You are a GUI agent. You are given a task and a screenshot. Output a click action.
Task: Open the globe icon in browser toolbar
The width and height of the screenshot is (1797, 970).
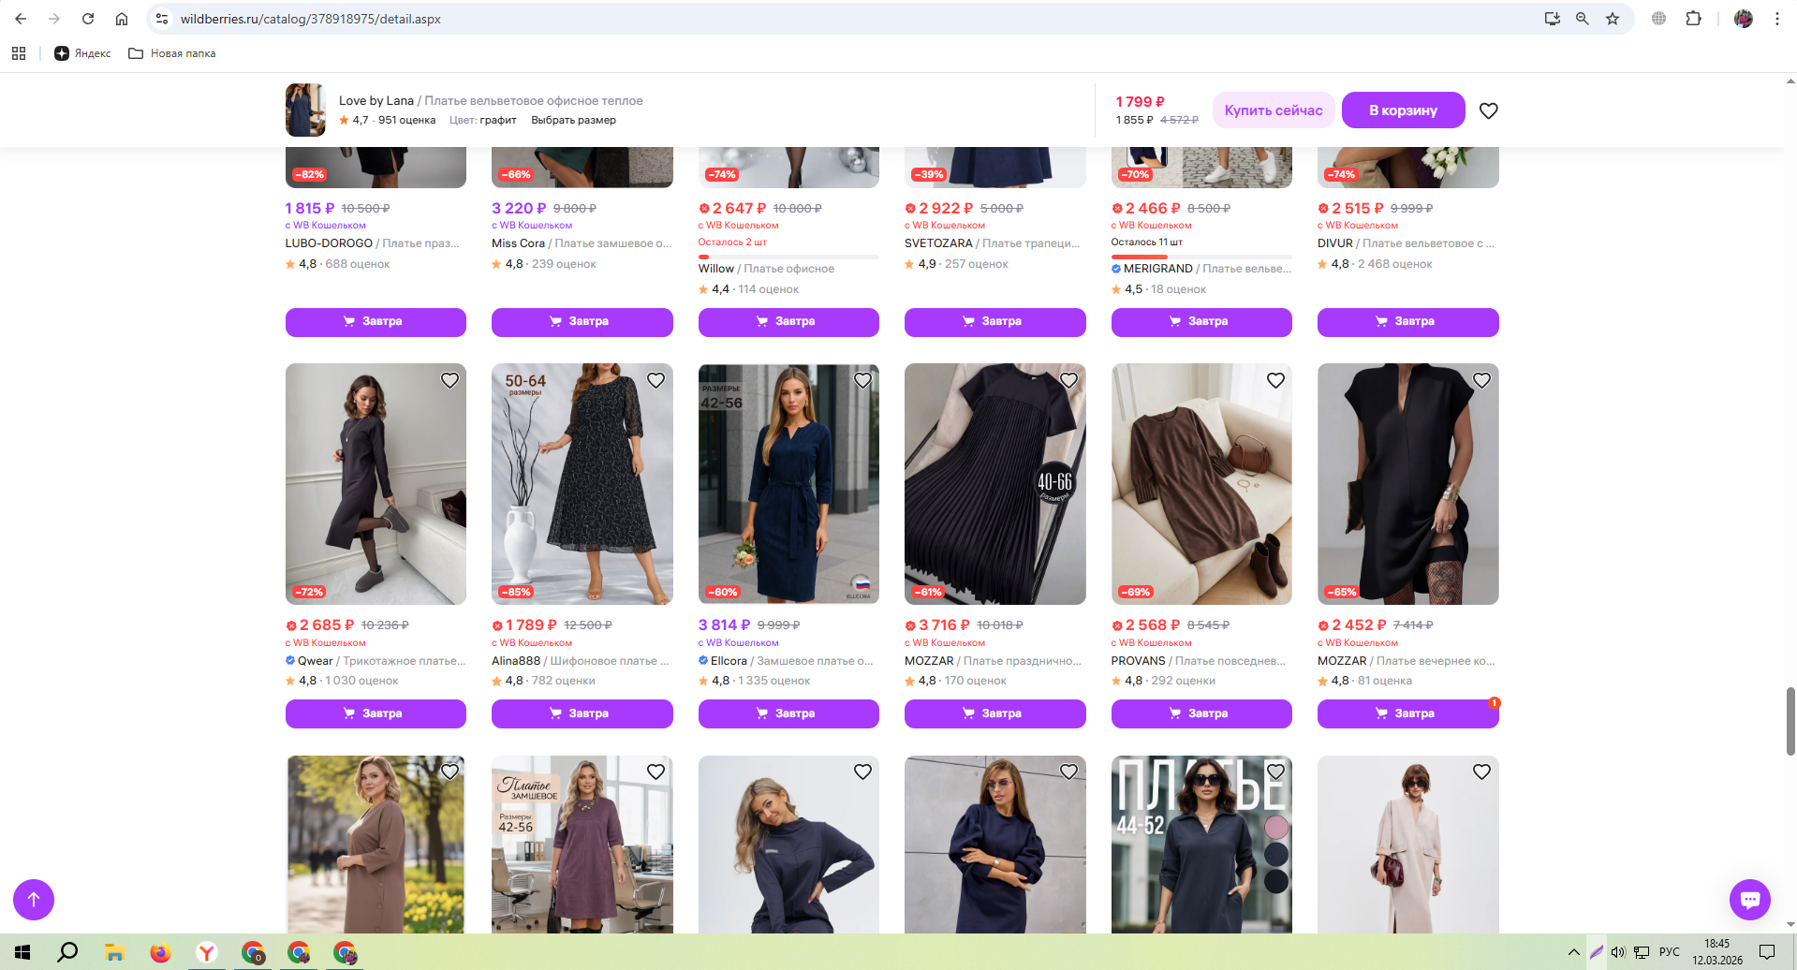click(1658, 19)
